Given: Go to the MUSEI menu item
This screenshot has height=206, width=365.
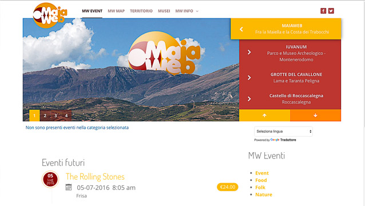Looking at the screenshot, I should point(164,11).
